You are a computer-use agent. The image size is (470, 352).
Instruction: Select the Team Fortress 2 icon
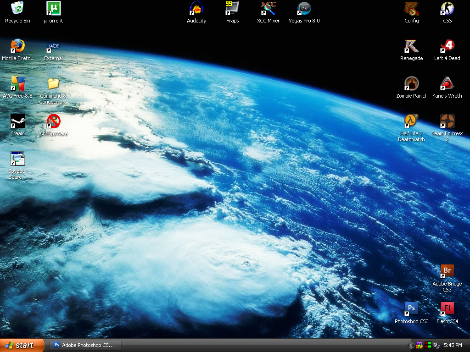[x=447, y=121]
